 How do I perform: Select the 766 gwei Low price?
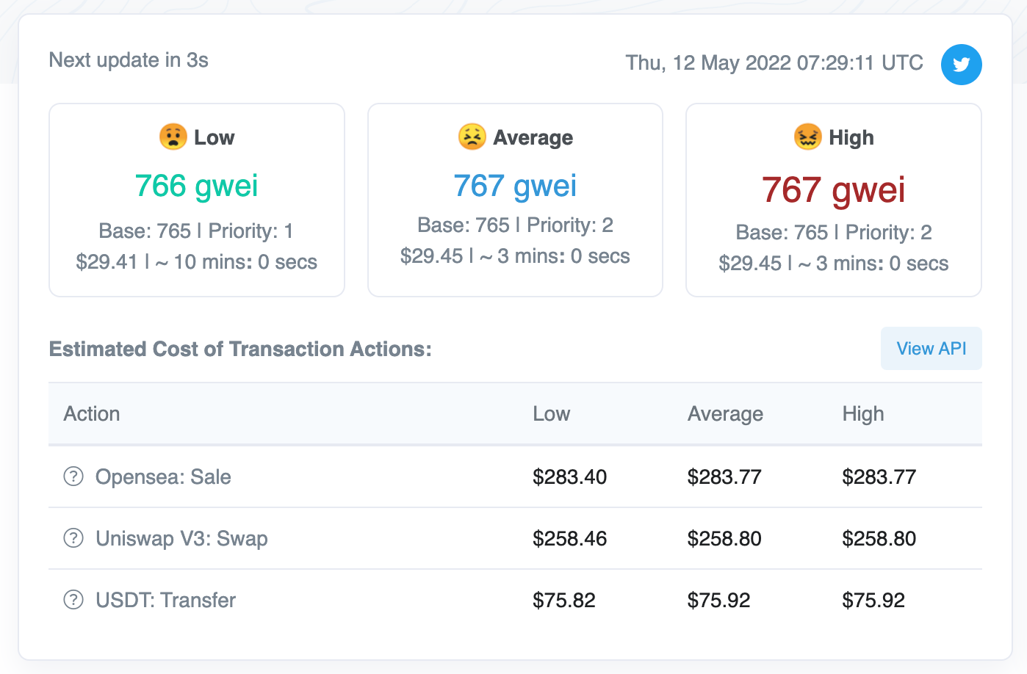196,186
